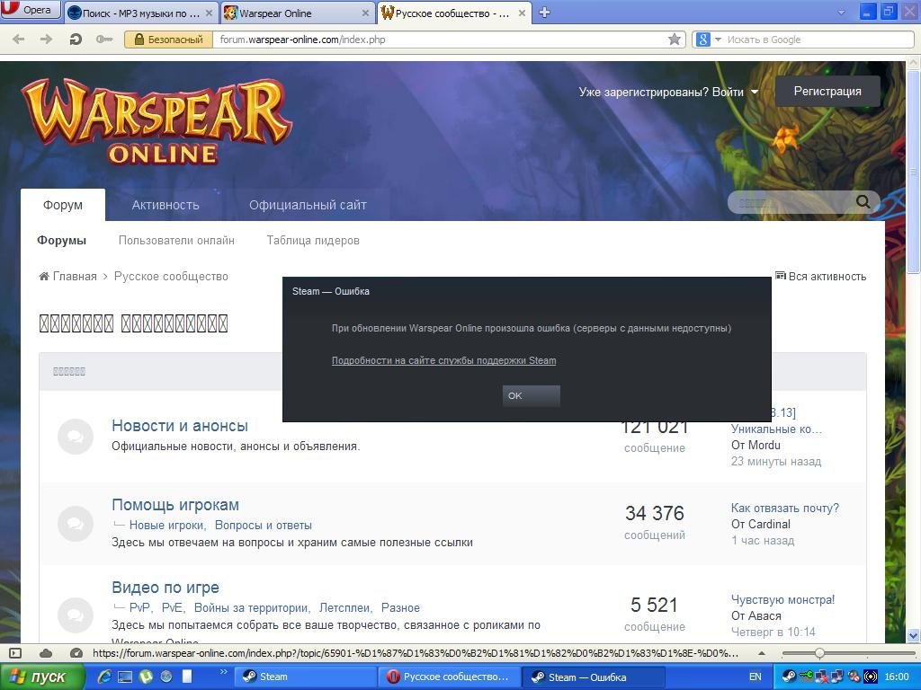
Task: Open the 'Вопросы и ответы' subforum
Action: pos(264,525)
